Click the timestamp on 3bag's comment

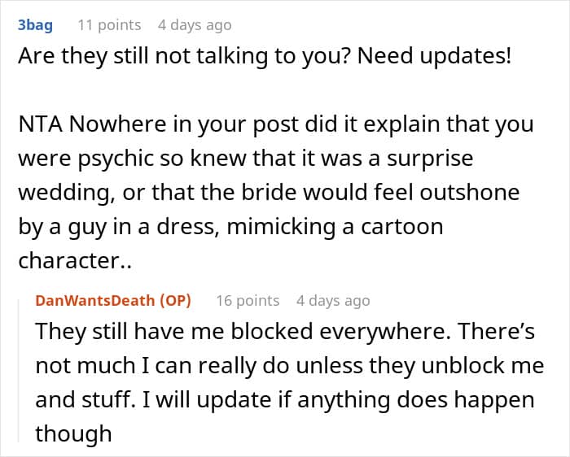pos(195,25)
